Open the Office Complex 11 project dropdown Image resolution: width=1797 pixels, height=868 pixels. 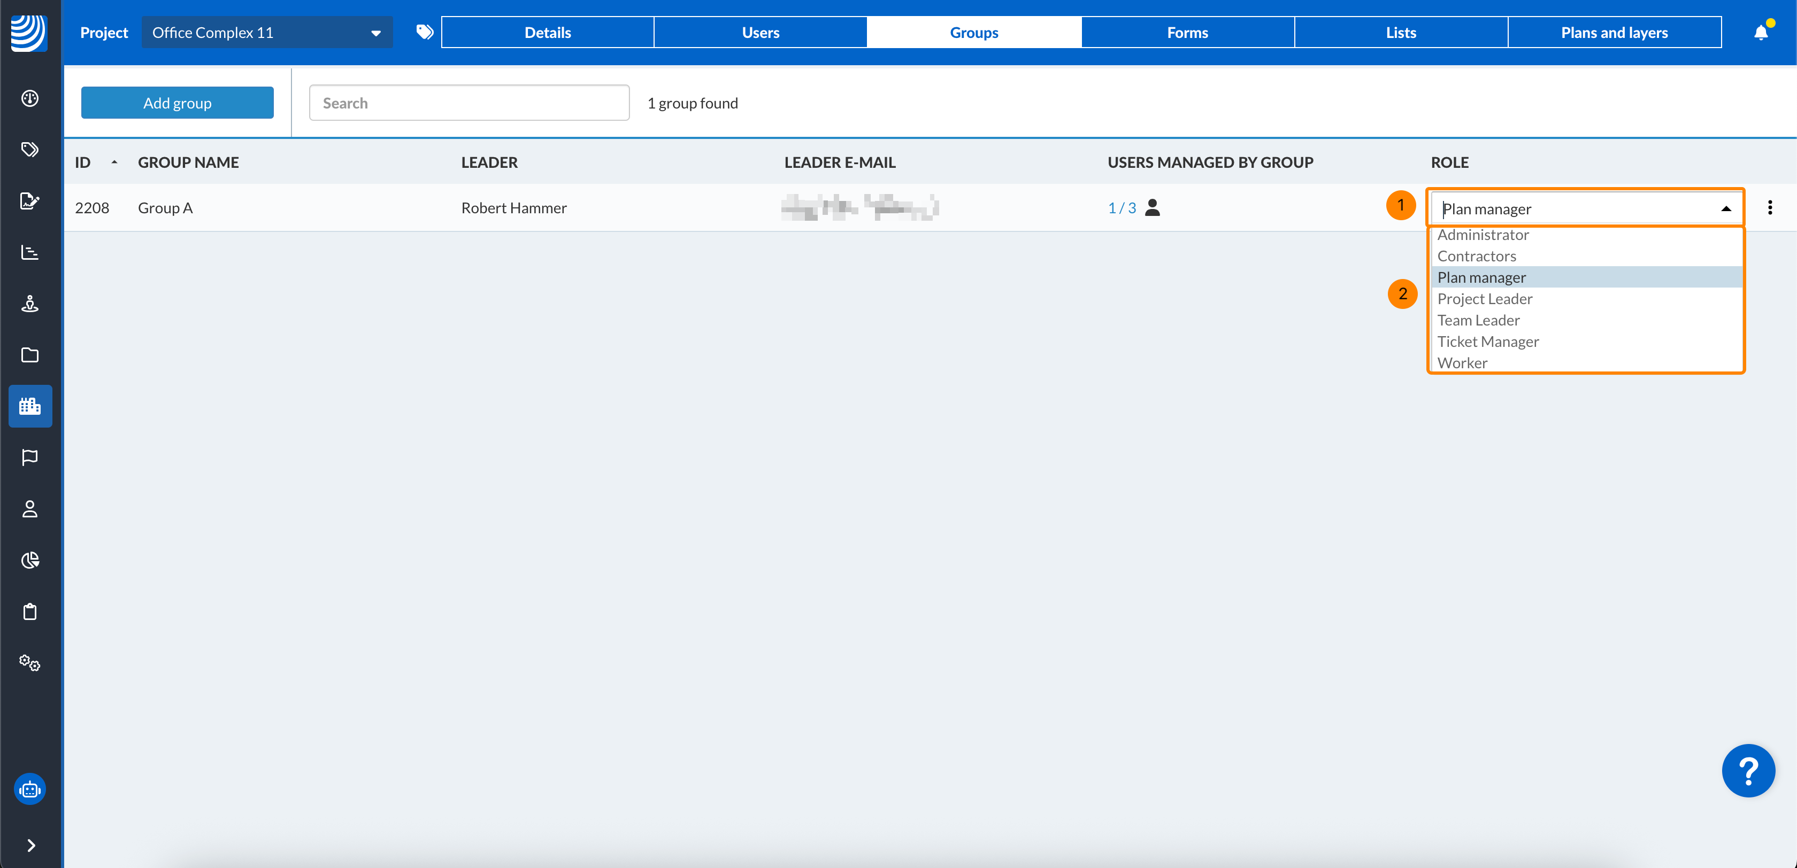tap(266, 33)
